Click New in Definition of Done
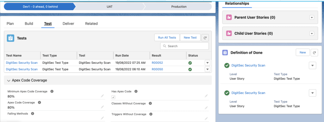This screenshot has height=122, width=324. click(x=303, y=52)
